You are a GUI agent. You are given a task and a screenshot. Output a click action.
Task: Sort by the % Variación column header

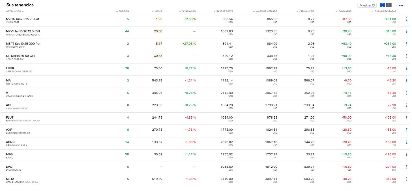(187, 11)
